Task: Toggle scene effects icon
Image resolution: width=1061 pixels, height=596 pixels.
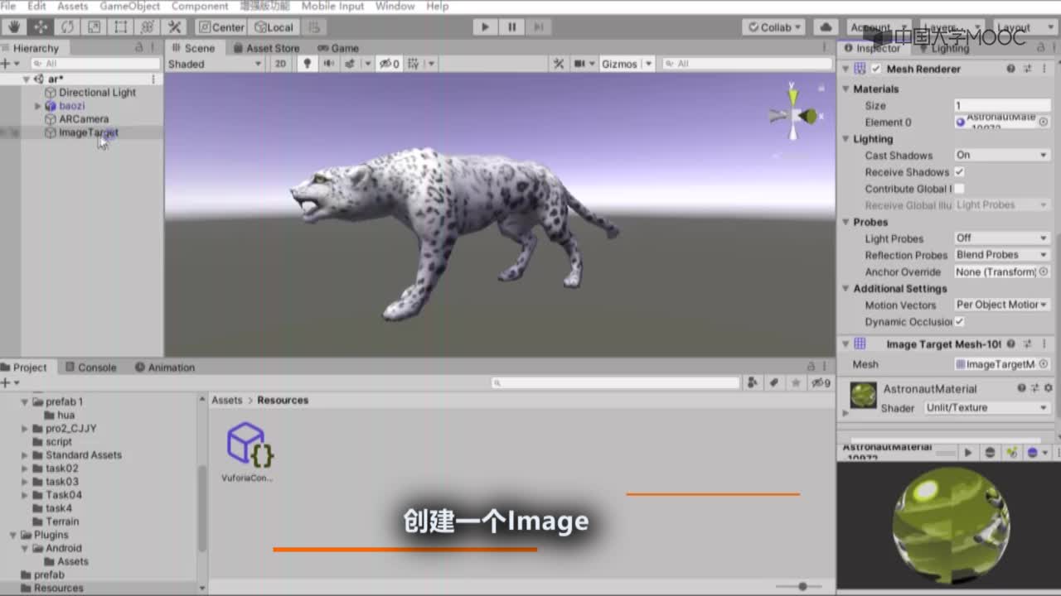Action: point(351,64)
